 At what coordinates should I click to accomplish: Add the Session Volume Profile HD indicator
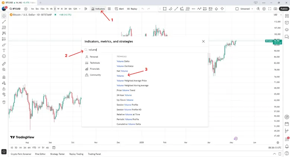click(129, 109)
